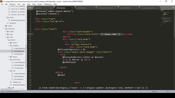This screenshot has width=175, height=98.
Task: Collapse the admin folder arrow
Action: tap(7, 40)
